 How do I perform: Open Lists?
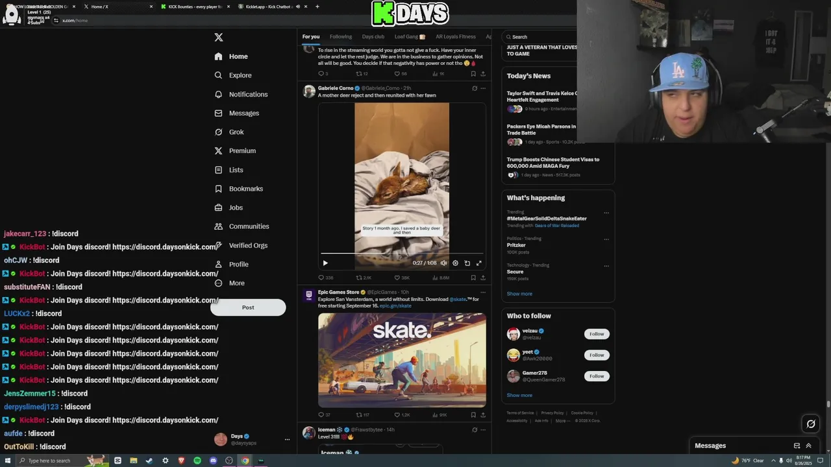(x=229, y=170)
